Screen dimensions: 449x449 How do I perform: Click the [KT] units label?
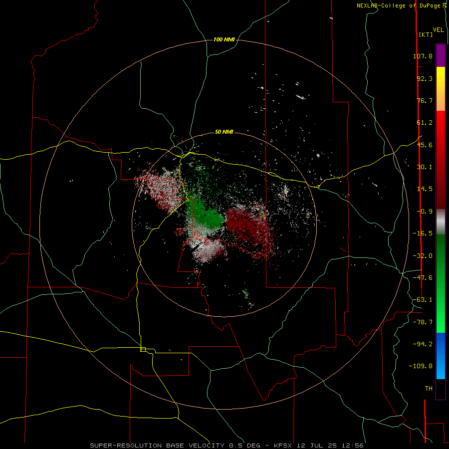[426, 34]
